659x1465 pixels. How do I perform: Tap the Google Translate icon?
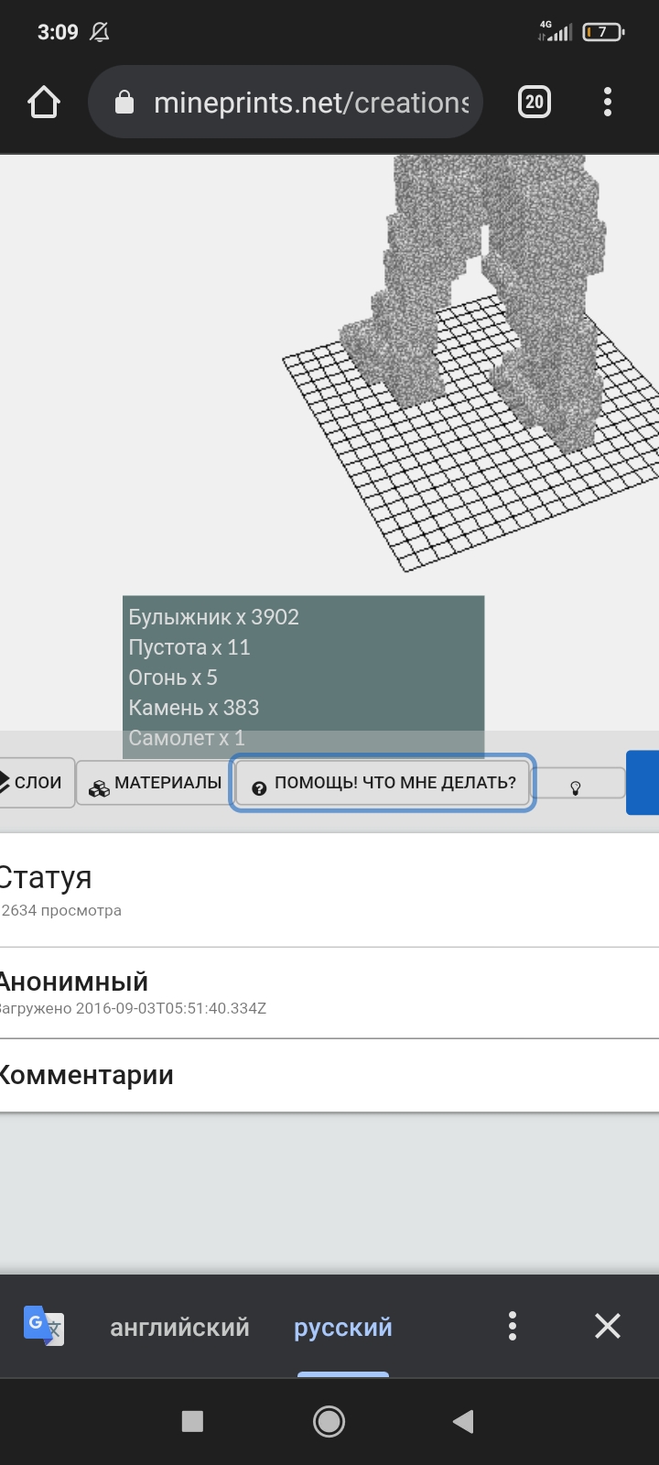pyautogui.click(x=43, y=1325)
